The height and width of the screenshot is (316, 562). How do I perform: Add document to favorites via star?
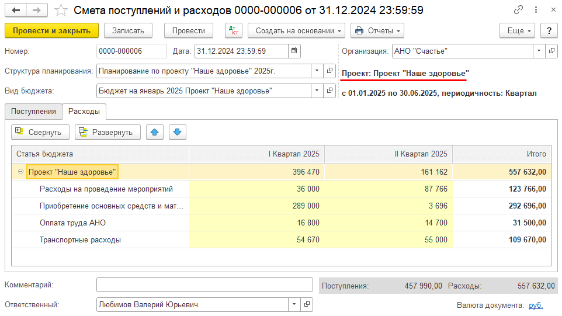click(61, 11)
